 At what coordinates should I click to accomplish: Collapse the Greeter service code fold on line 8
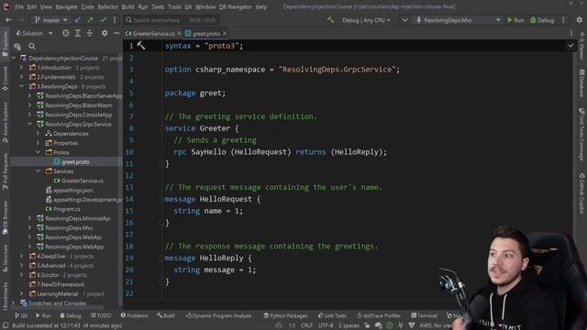162,128
